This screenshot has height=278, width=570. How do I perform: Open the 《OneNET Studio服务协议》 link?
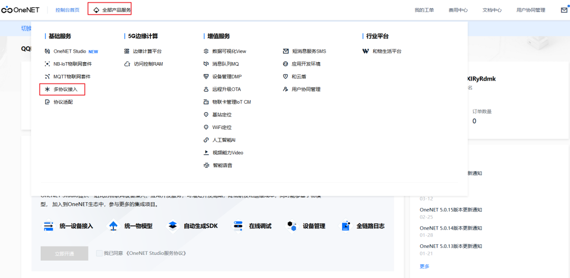[157, 253]
